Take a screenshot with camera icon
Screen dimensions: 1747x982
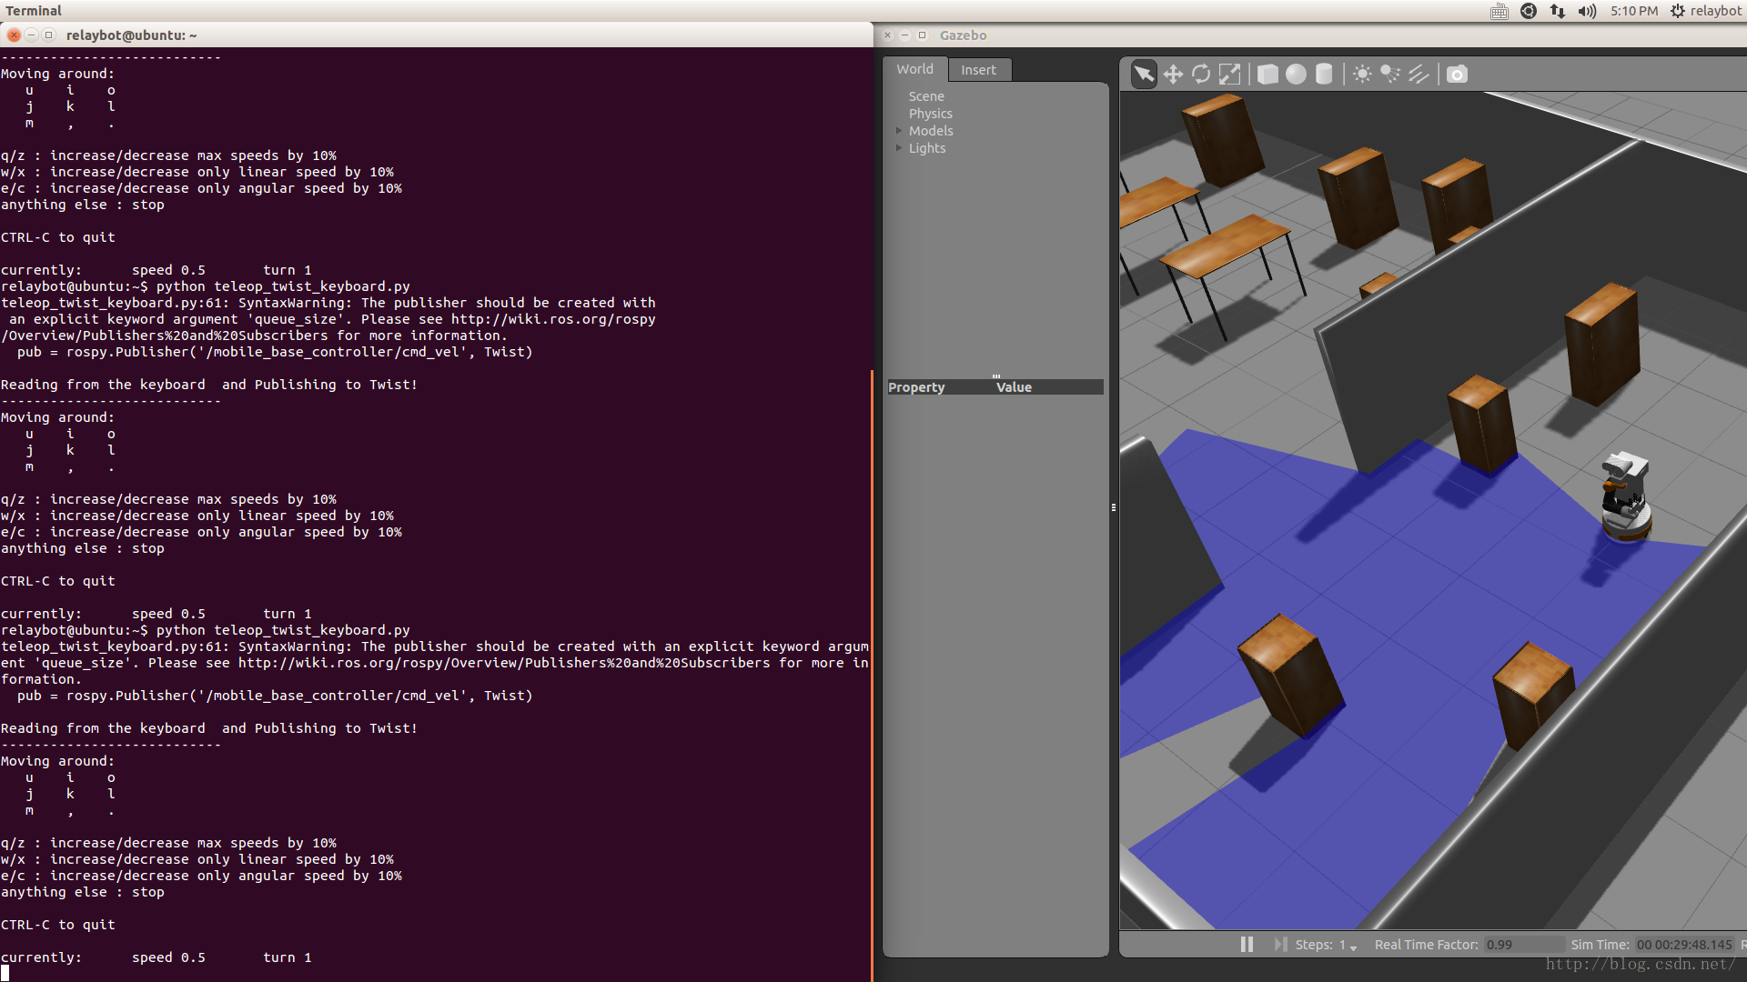point(1457,75)
